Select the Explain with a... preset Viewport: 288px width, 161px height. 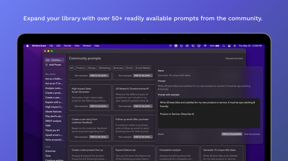pyautogui.click(x=54, y=102)
